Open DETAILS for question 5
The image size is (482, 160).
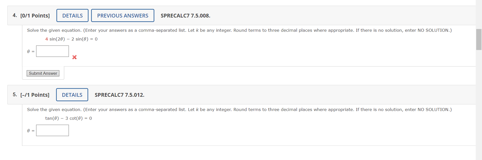(72, 95)
